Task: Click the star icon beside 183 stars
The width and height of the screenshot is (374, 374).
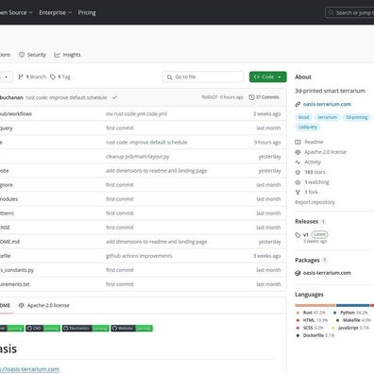Action: click(297, 172)
